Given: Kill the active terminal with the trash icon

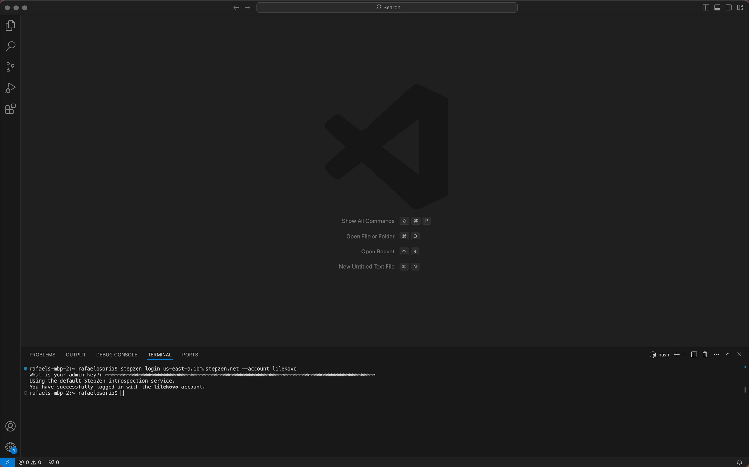Looking at the screenshot, I should pyautogui.click(x=704, y=354).
